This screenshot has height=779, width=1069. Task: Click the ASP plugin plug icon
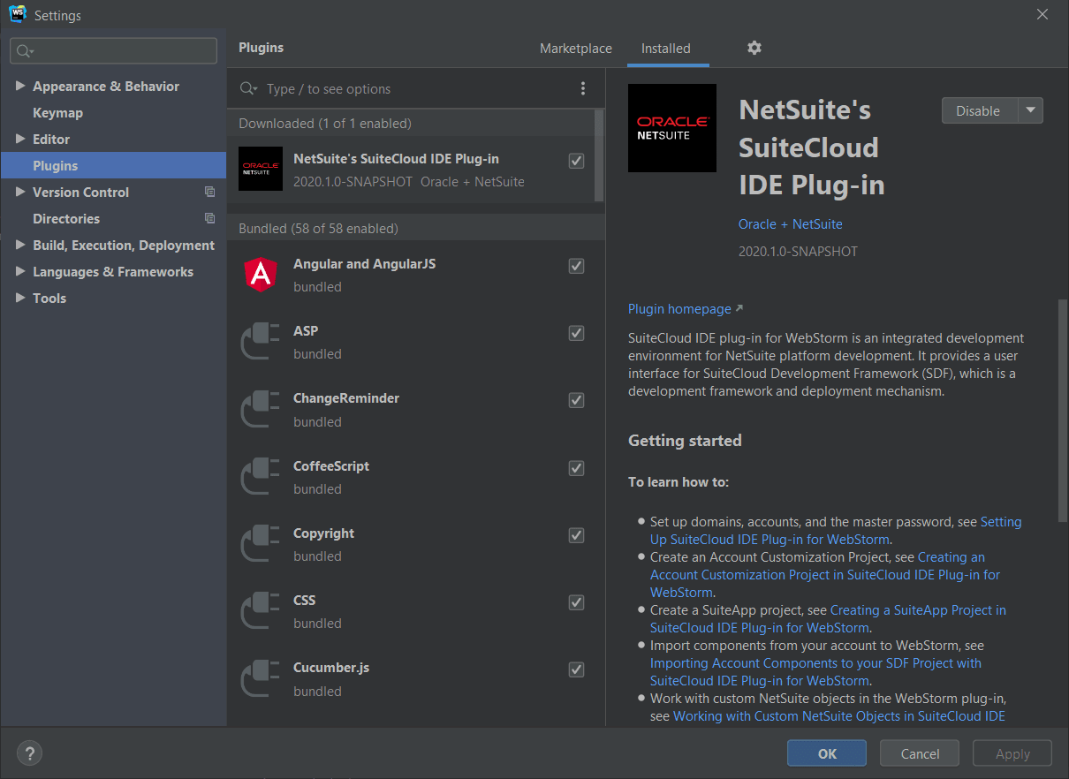[261, 342]
